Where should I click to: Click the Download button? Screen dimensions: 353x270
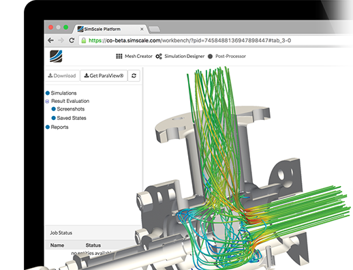(x=62, y=76)
